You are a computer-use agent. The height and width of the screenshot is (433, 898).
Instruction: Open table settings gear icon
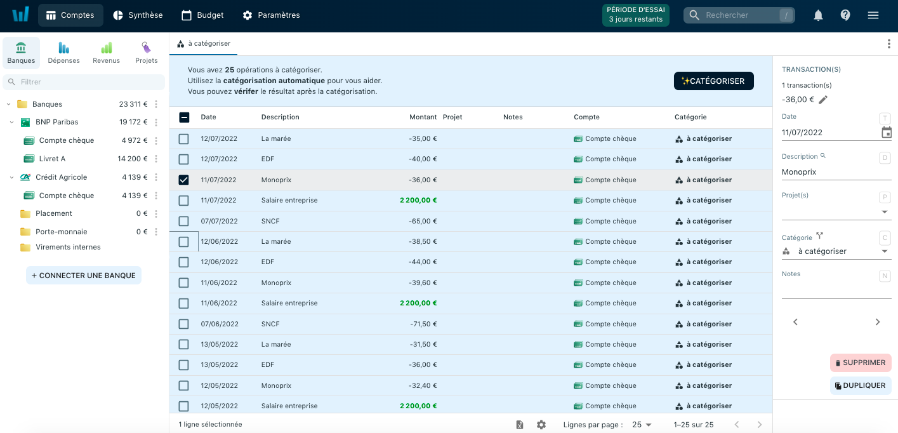pos(541,425)
